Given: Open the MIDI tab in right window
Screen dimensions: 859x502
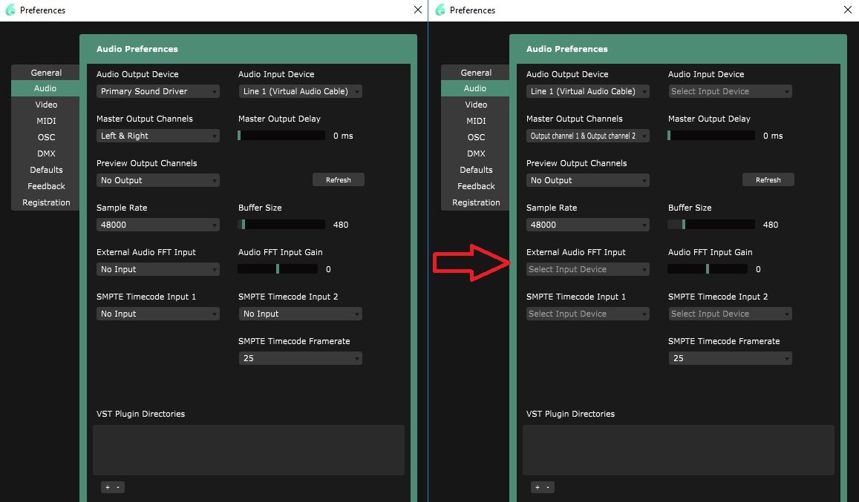Looking at the screenshot, I should (476, 121).
